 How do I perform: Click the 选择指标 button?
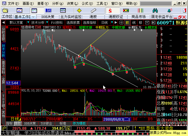click(x=89, y=22)
